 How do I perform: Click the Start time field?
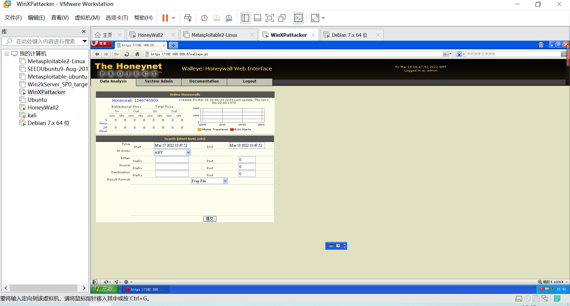(x=172, y=145)
